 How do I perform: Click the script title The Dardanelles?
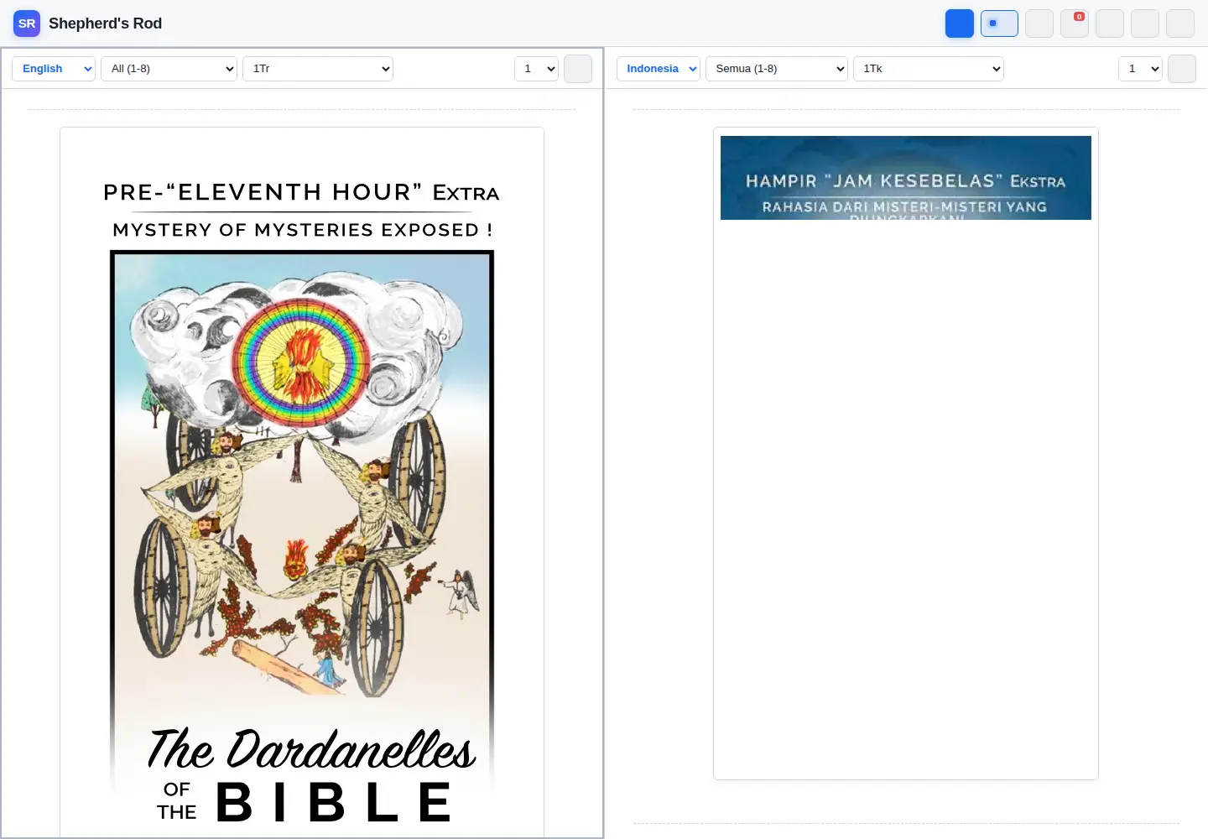pos(311,748)
